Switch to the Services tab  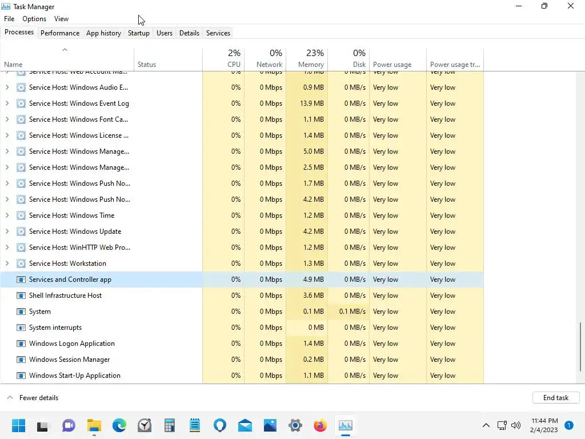(x=218, y=33)
